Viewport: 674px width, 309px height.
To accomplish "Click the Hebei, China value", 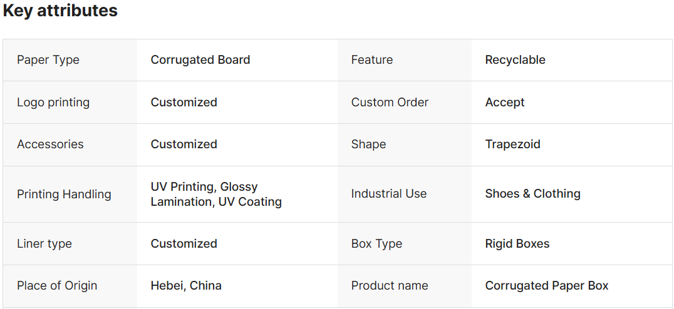I will [x=186, y=286].
